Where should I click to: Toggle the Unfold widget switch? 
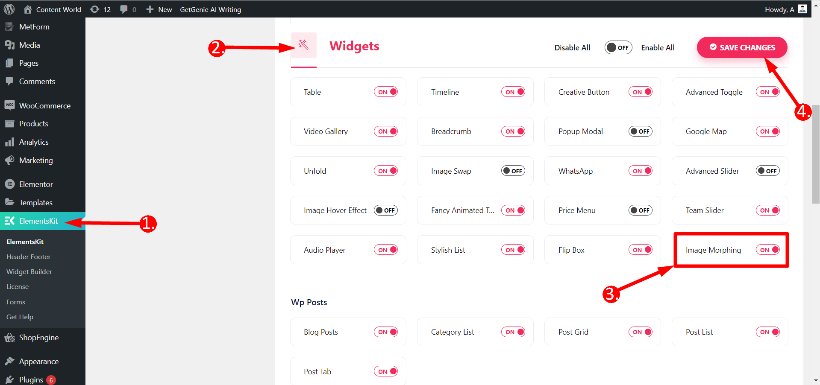[386, 171]
